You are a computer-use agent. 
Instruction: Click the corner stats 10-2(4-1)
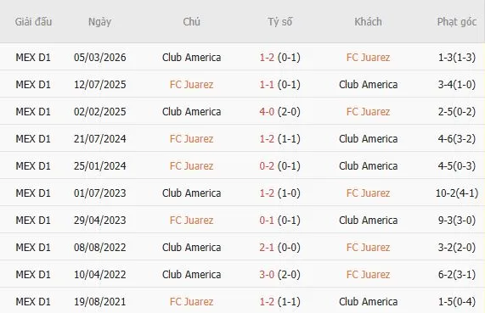tap(457, 193)
